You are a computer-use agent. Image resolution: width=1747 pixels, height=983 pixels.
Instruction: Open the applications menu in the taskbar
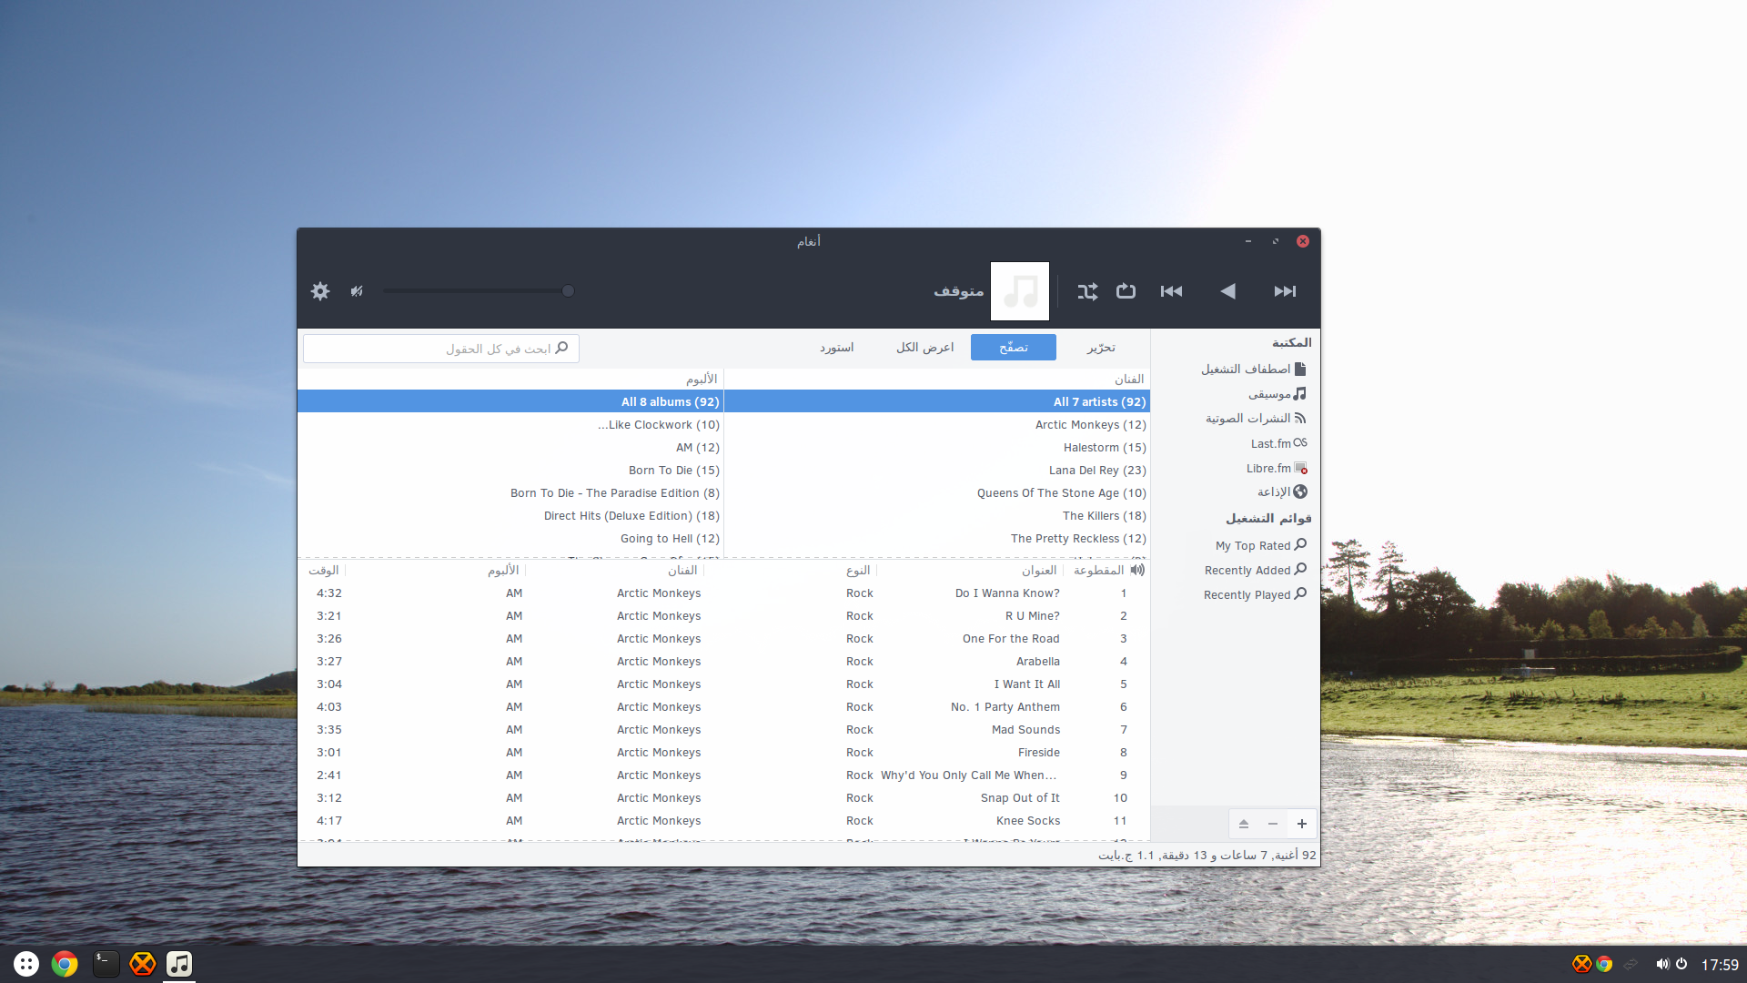[x=26, y=964]
